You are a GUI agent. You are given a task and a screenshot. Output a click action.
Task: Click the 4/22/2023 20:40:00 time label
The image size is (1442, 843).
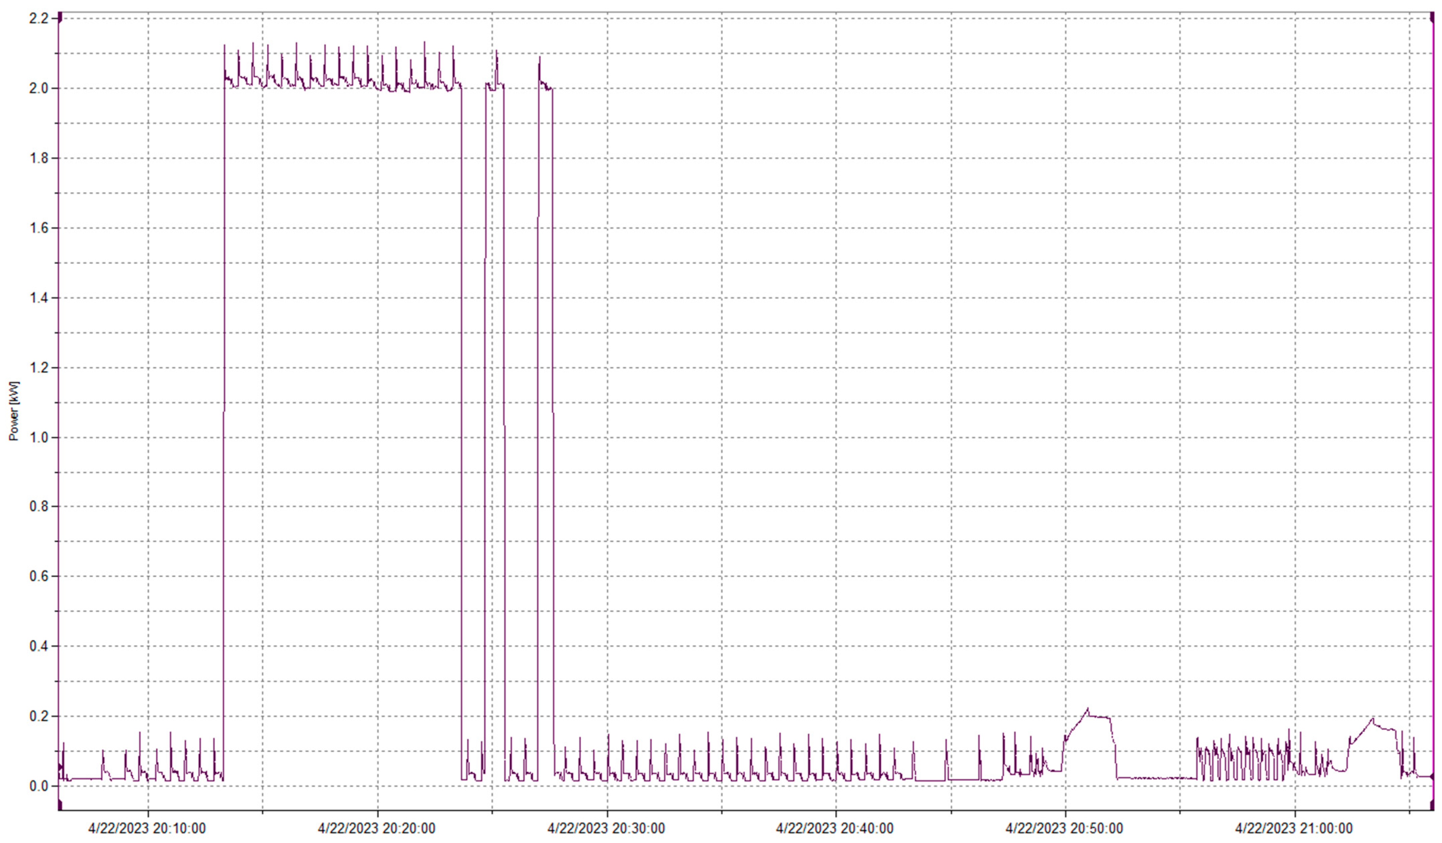tap(834, 828)
